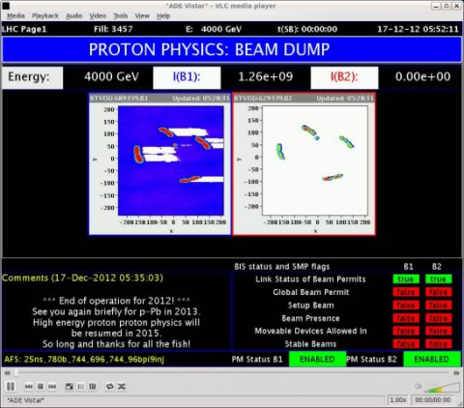
Task: Click the Stable Beams row label
Action: click(310, 344)
